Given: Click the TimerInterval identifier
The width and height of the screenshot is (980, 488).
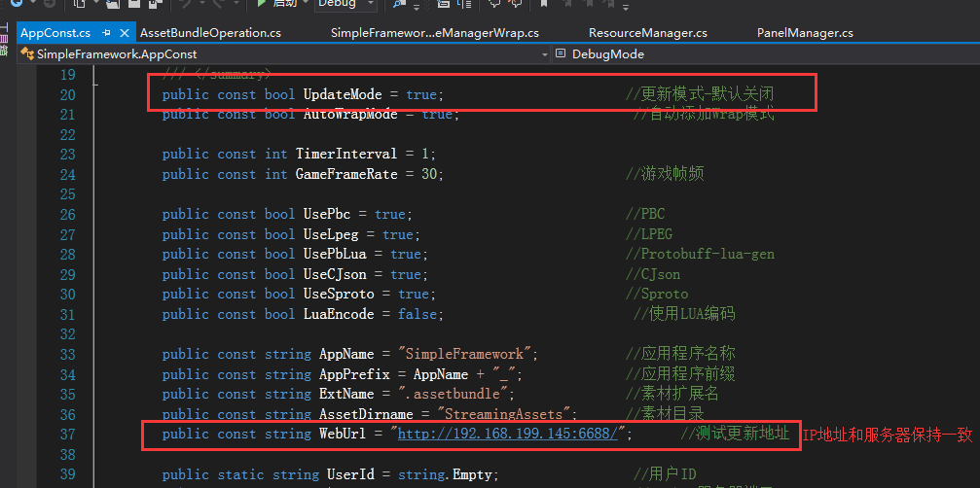Looking at the screenshot, I should coord(346,154).
